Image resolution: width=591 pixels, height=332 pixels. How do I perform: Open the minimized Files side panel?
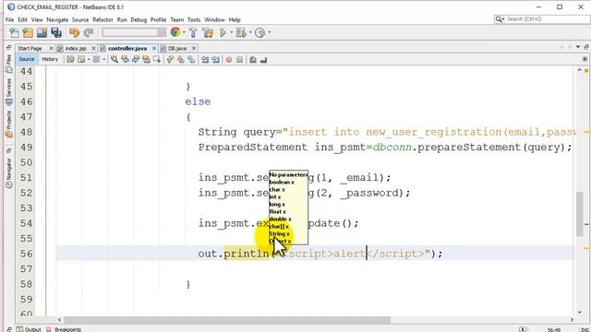[9, 64]
